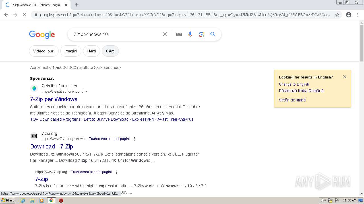Click the Softonic favicon in sponsored result
Image resolution: width=364 pixels, height=204 pixels.
34,88
